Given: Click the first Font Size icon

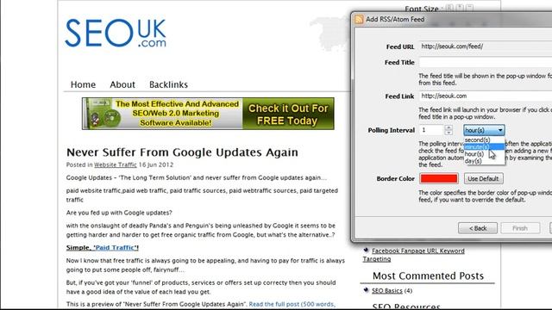Looking at the screenshot, I should (x=449, y=8).
